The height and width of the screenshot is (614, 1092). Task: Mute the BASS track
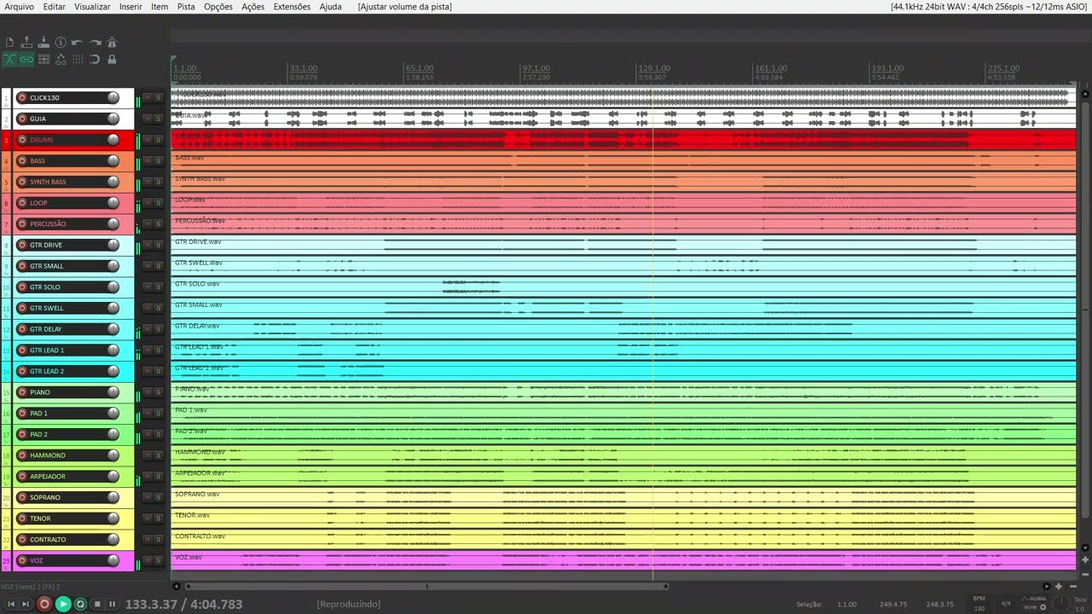click(x=147, y=160)
